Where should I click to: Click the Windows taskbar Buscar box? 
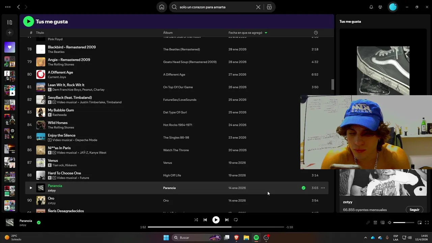point(196,238)
